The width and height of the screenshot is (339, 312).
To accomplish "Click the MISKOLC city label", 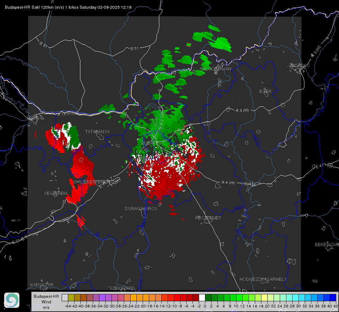I will click(300, 65).
